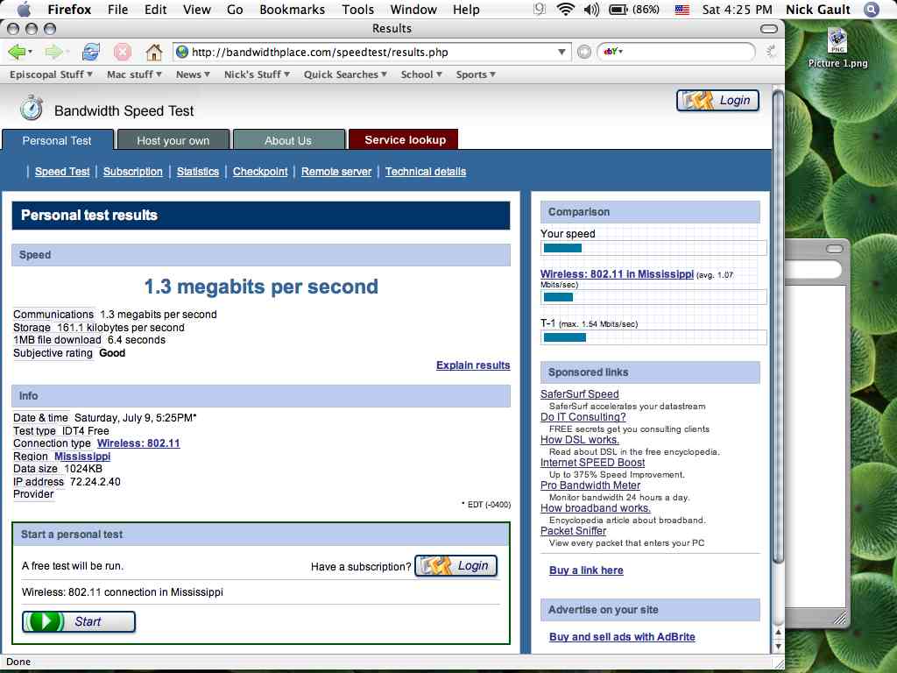Click the Login button at page top

(x=718, y=100)
